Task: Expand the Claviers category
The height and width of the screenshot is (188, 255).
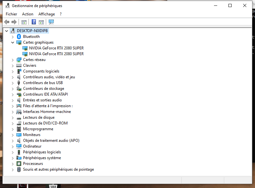Action: (13, 66)
